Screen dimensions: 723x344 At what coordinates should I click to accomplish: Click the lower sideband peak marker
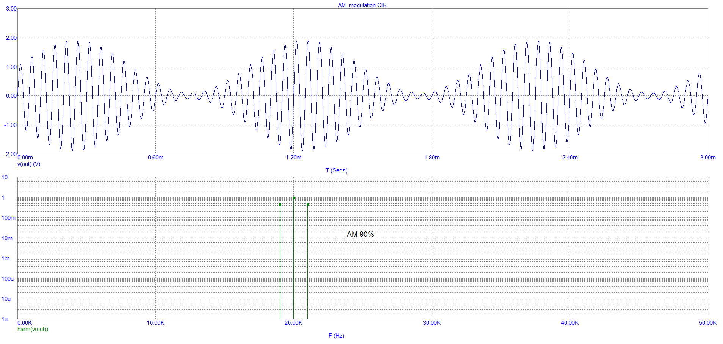(280, 205)
